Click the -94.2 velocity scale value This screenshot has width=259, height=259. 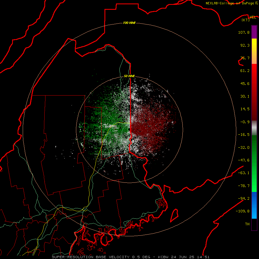[x=244, y=199]
